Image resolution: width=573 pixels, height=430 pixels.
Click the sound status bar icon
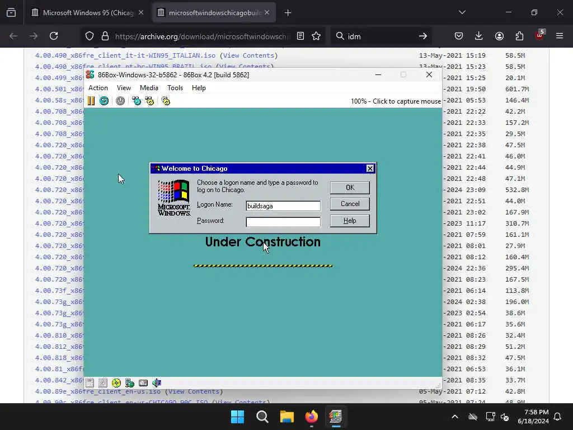point(157,383)
